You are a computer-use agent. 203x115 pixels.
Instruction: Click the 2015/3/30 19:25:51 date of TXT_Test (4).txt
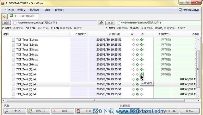coord(109,79)
